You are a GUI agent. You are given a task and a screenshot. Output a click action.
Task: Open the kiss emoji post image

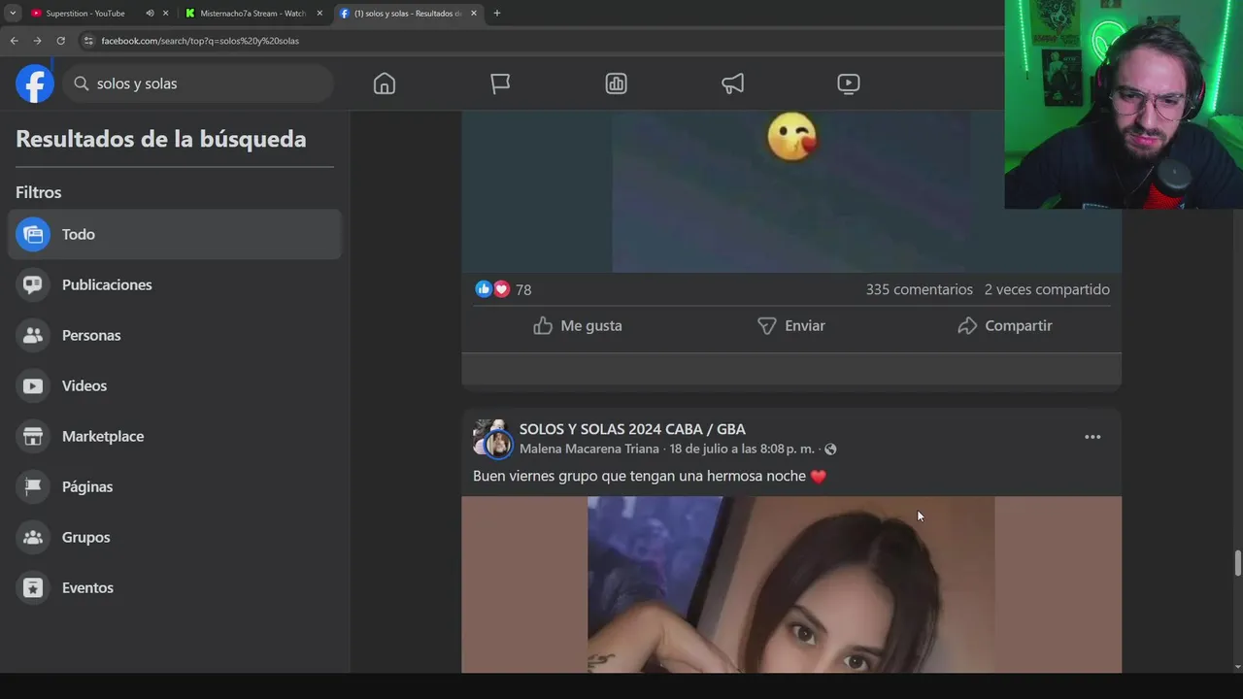point(791,191)
